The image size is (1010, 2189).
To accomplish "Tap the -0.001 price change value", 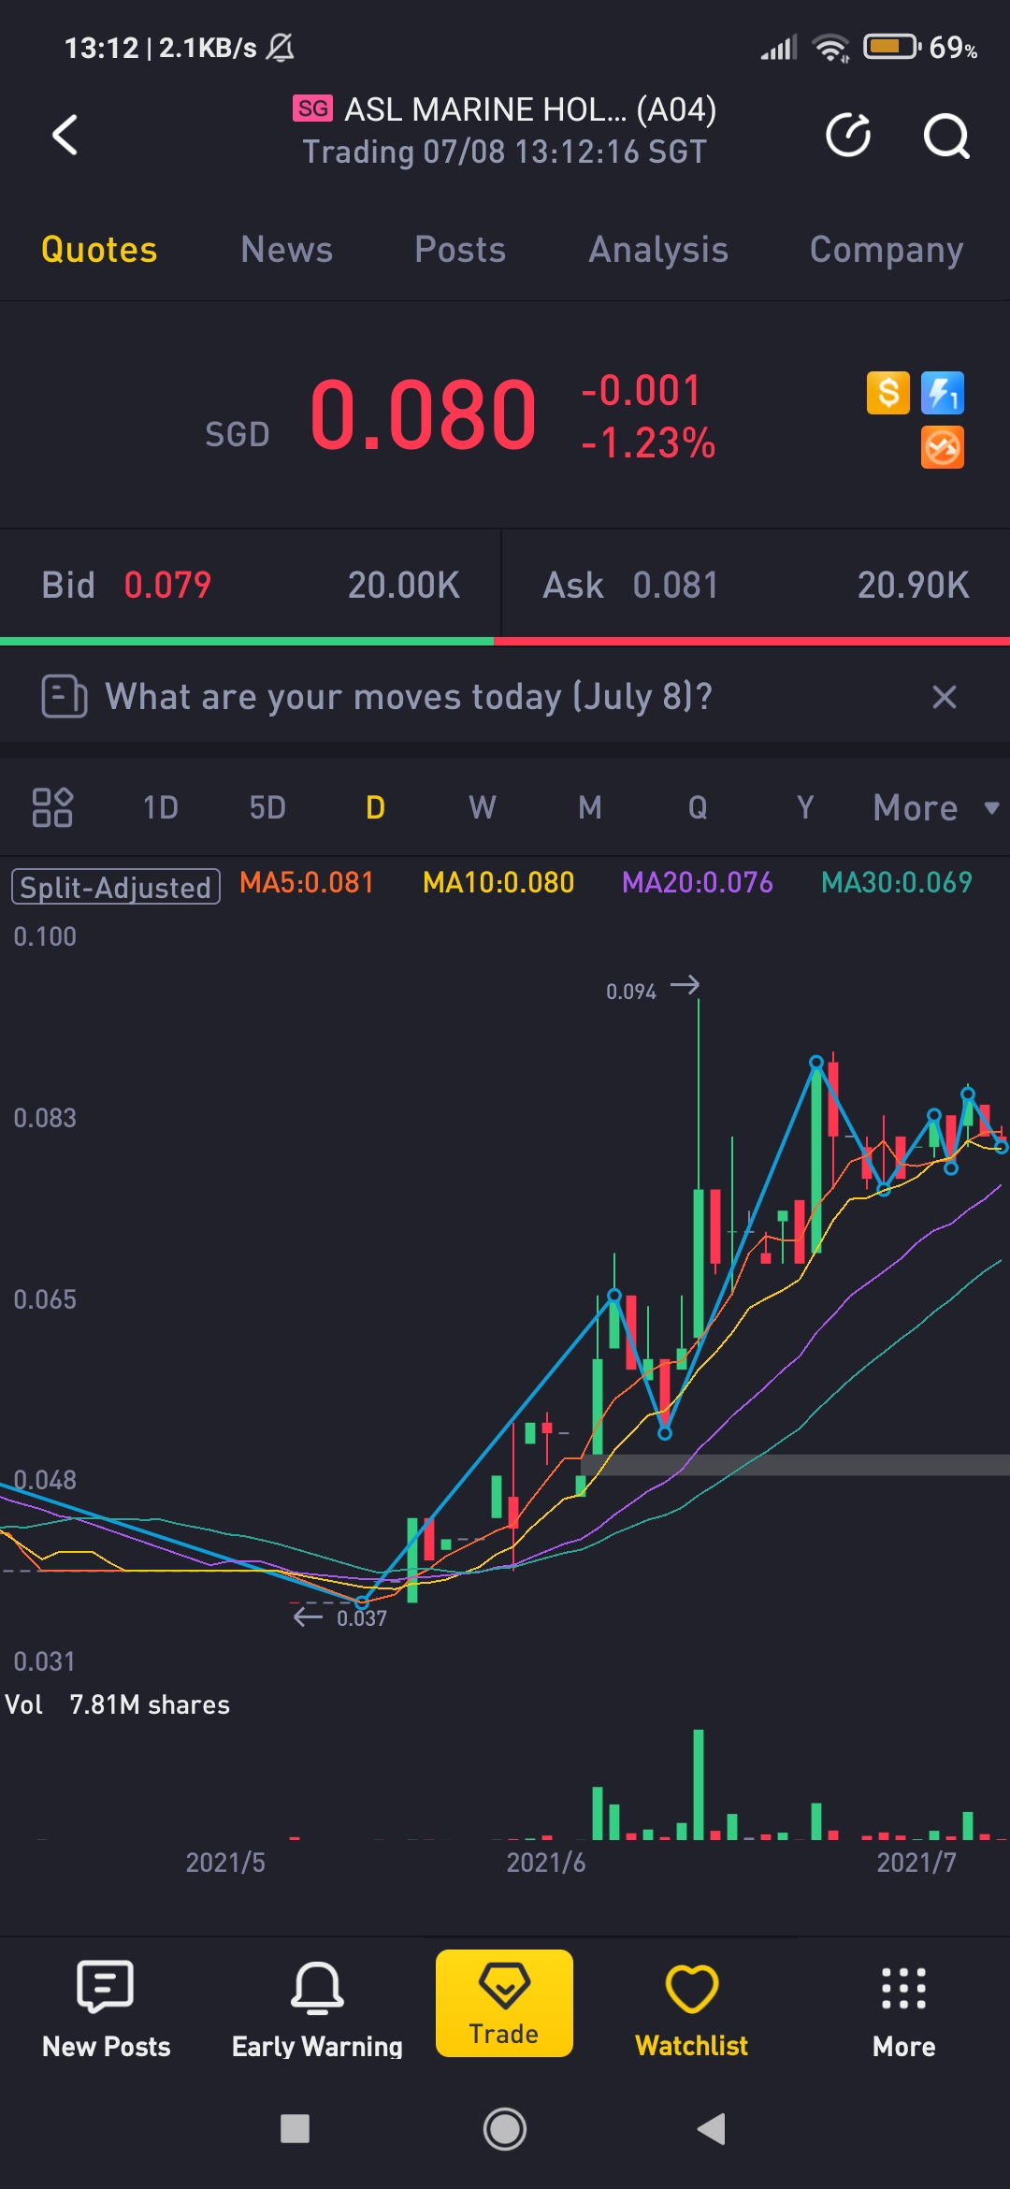I will [641, 391].
